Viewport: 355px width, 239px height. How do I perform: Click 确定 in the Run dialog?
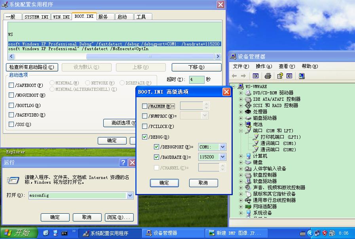pos(55,217)
